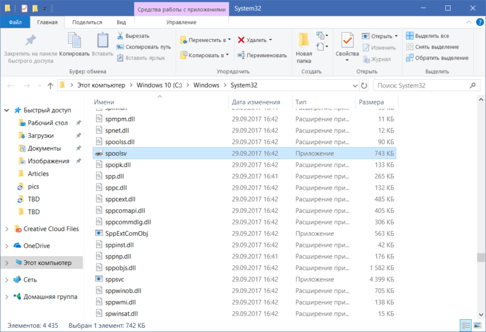486x332 pixels.
Task: Switch to Поделиться tab
Action: (x=87, y=22)
